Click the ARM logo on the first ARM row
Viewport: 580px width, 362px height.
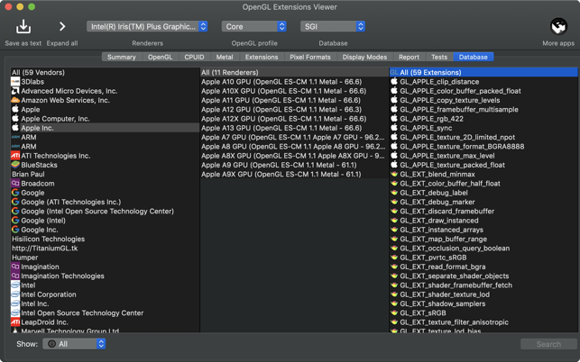coord(15,137)
